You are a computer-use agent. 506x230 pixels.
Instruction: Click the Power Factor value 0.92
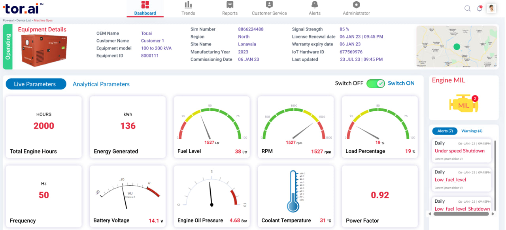(x=380, y=195)
